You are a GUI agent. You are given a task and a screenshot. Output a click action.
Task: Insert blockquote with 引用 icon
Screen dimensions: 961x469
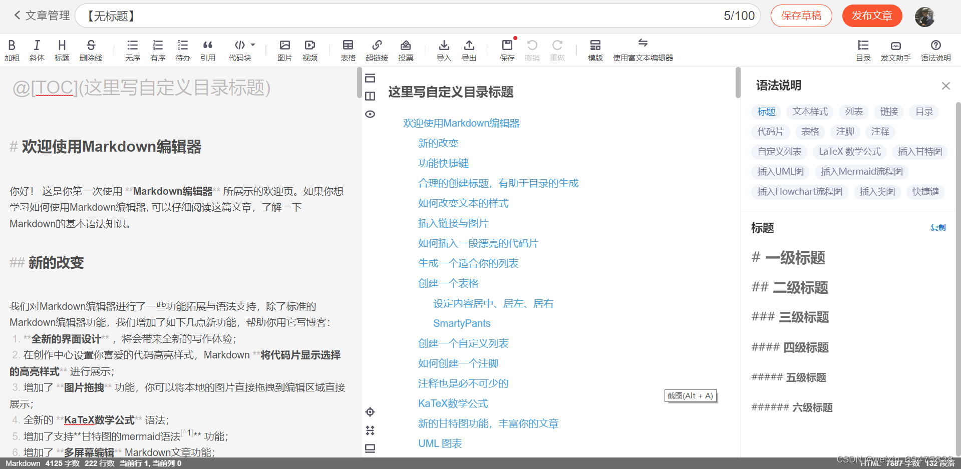208,51
